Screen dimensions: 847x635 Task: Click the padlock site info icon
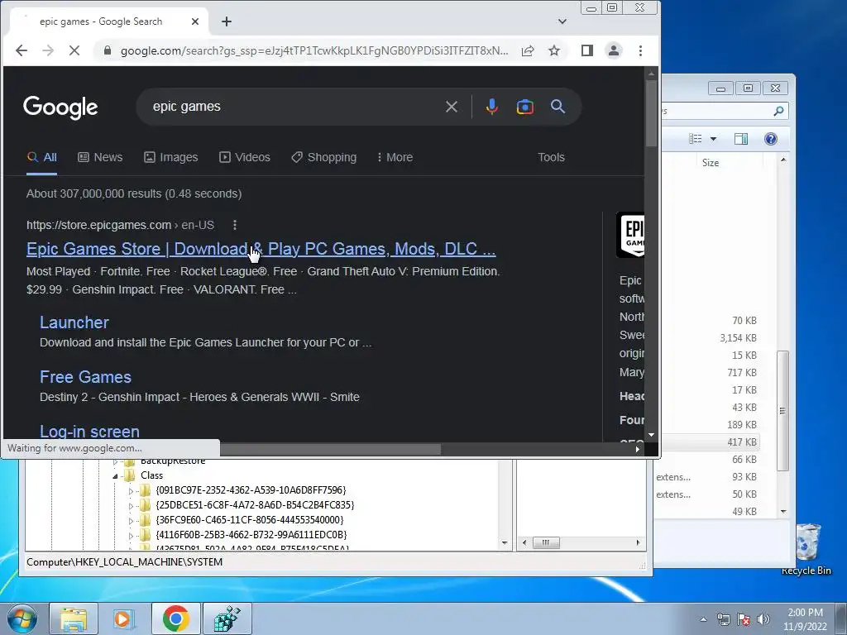pyautogui.click(x=108, y=50)
